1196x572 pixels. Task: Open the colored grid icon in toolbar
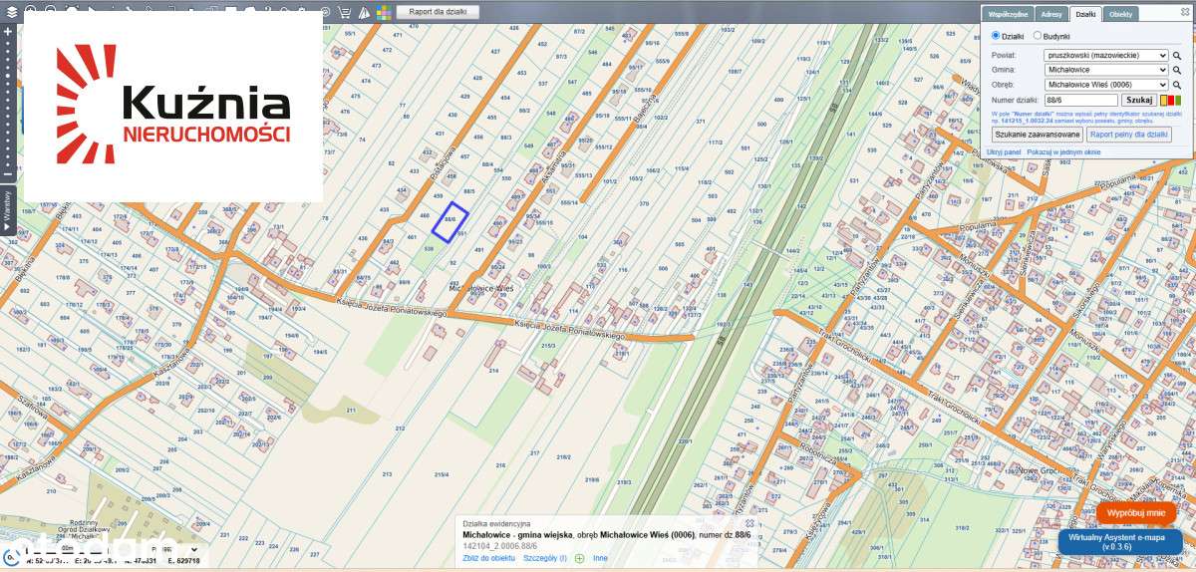(384, 12)
